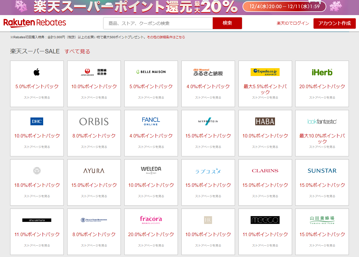
Task: Click the アカウント作成 button
Action: tap(334, 23)
